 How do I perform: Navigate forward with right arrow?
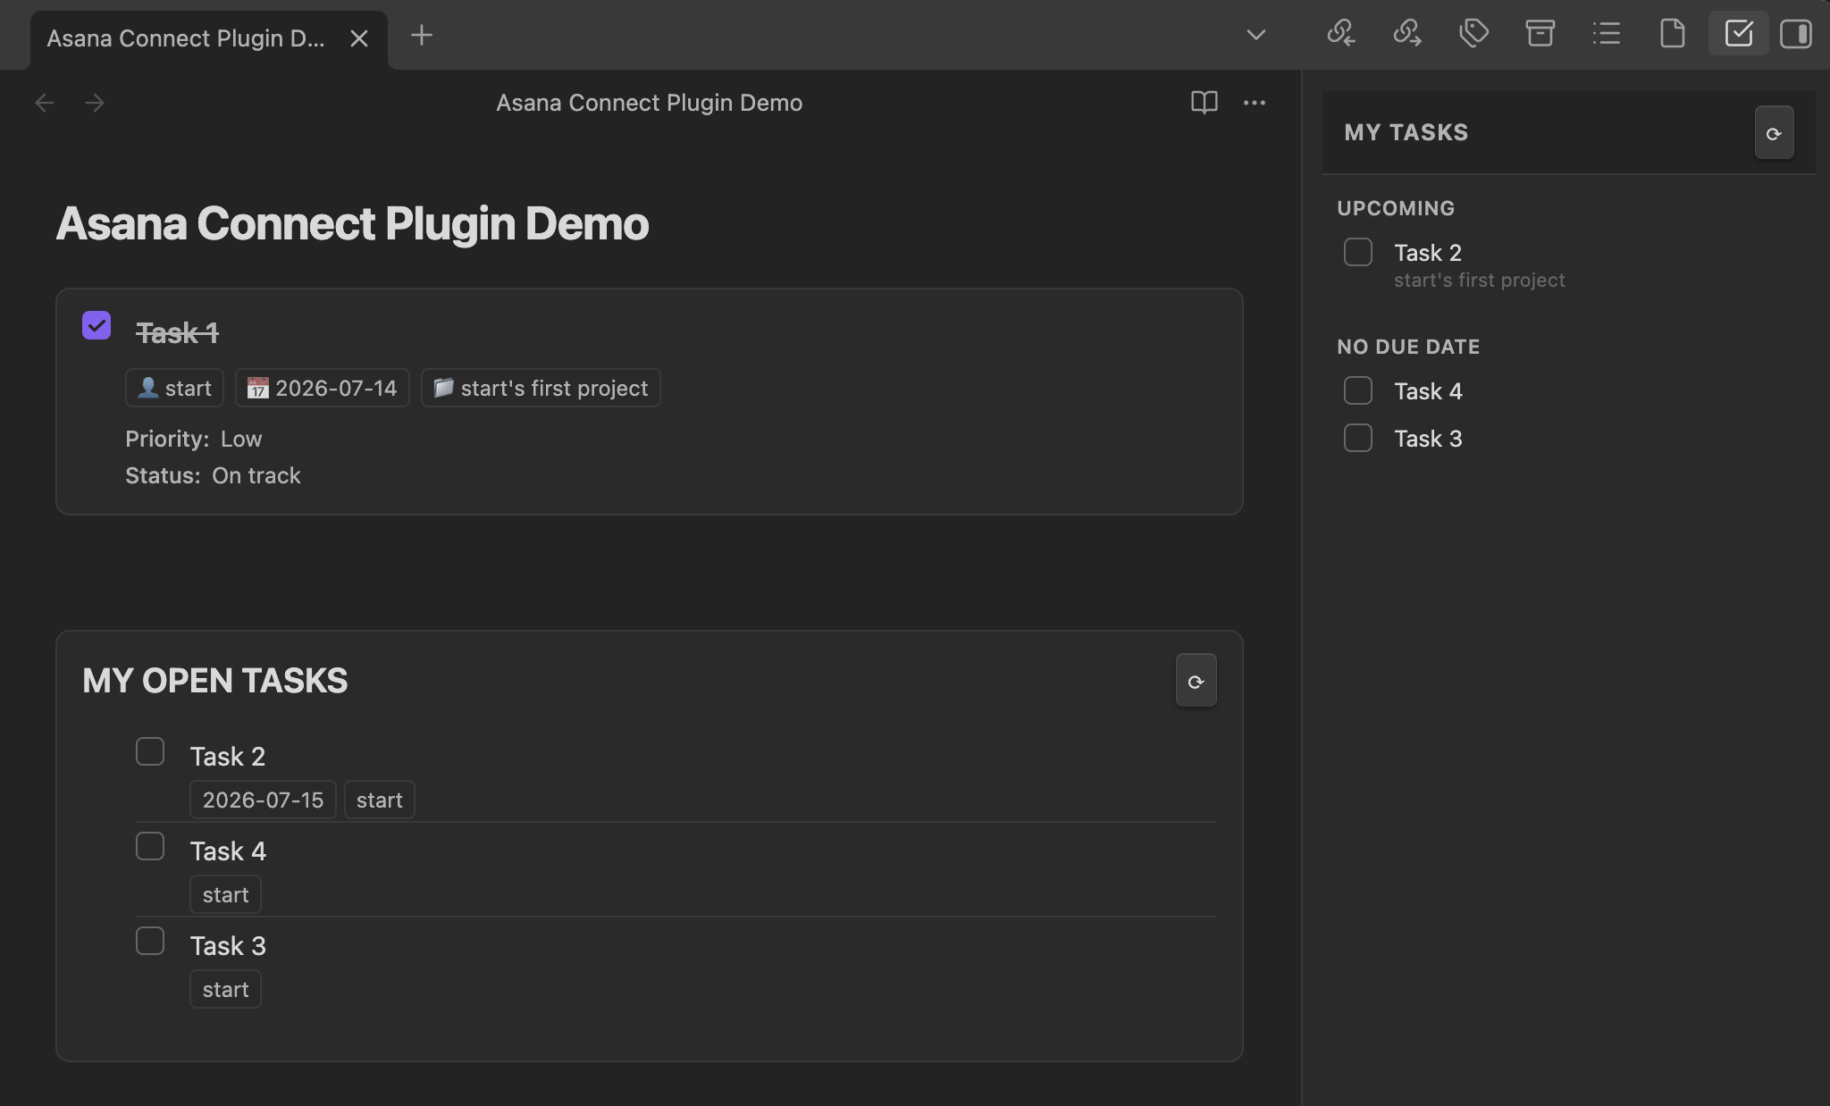95,103
